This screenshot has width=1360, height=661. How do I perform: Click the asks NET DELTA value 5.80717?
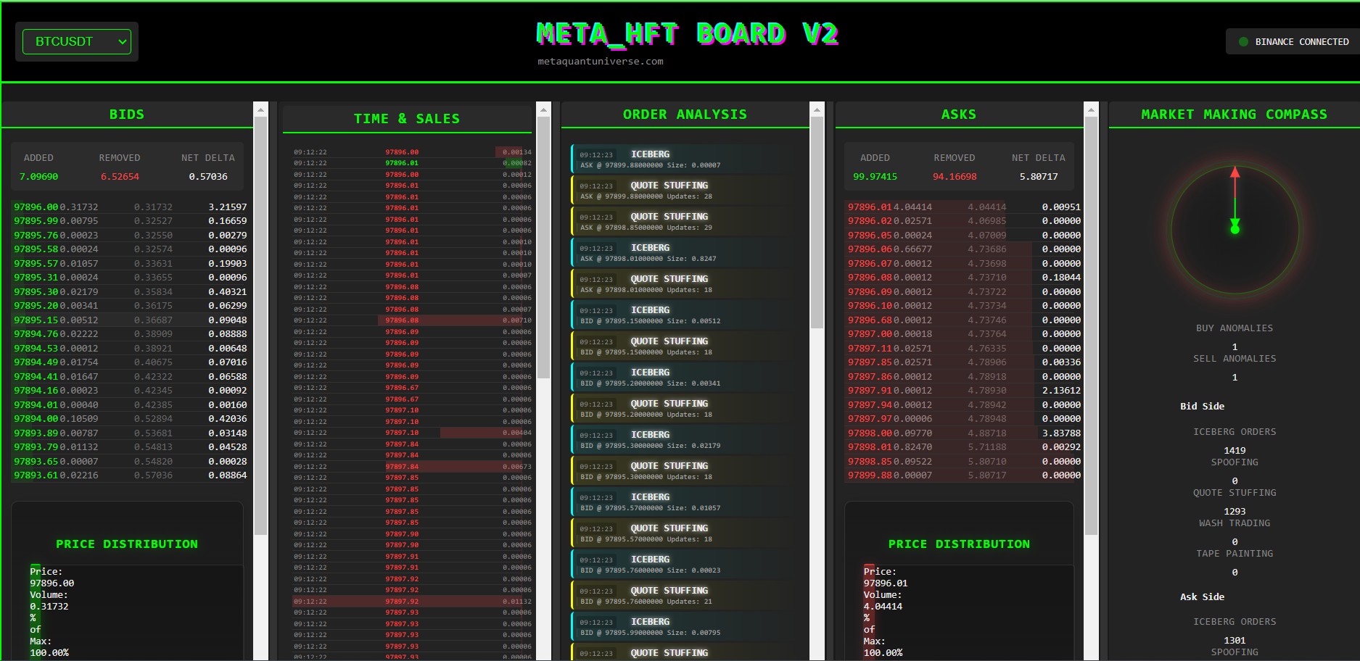coord(1039,176)
